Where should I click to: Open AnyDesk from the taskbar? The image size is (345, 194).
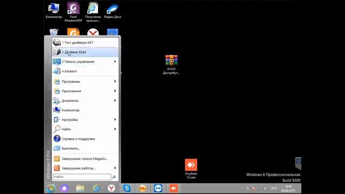(174, 189)
